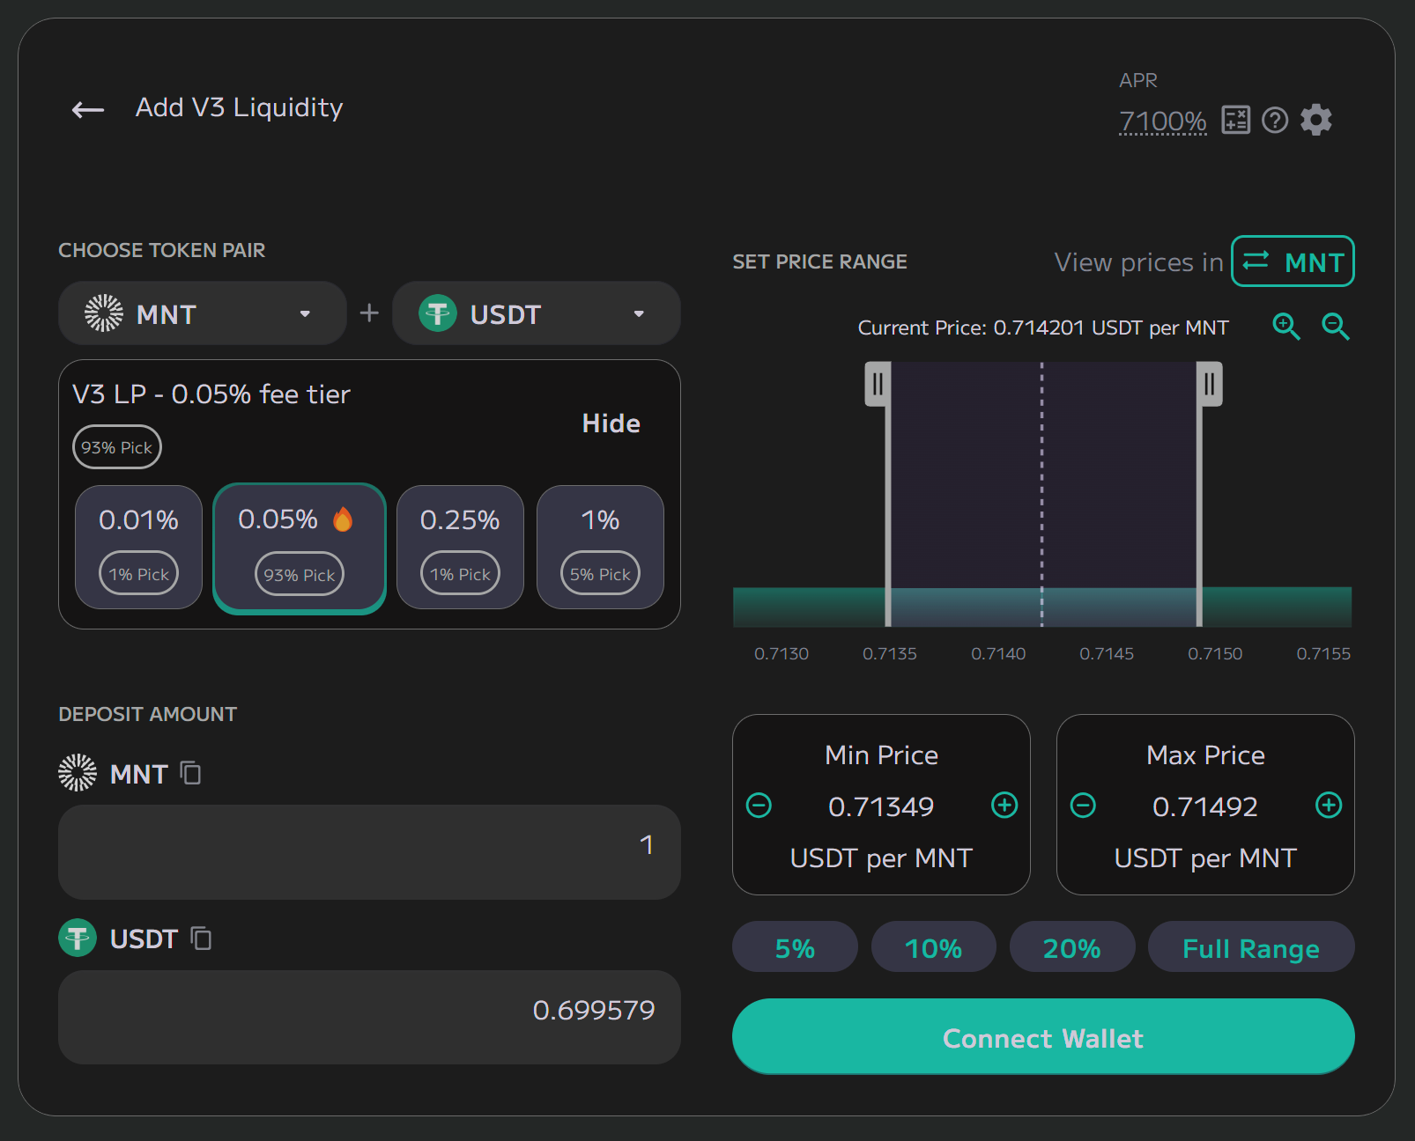Click the CHOOSE TOKEN PAIR heading
This screenshot has width=1415, height=1141.
click(162, 250)
